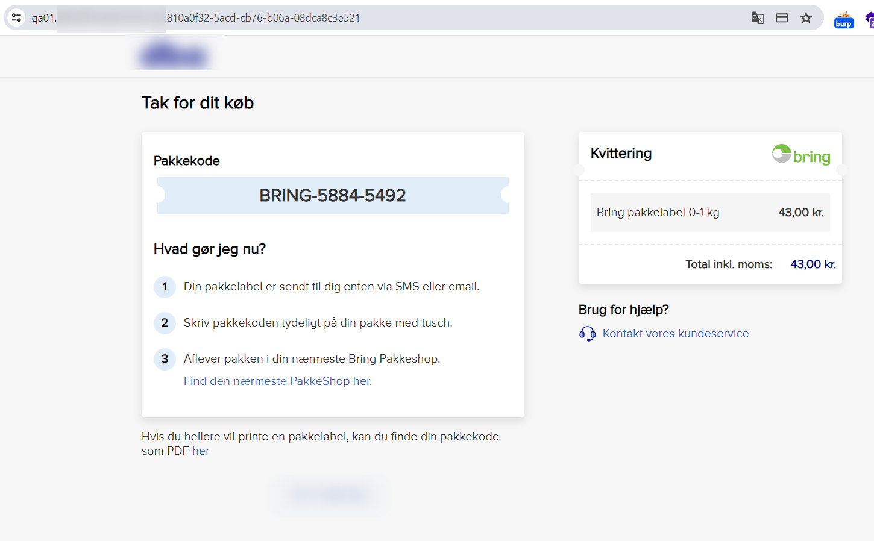Click step 3 number badge

[165, 359]
